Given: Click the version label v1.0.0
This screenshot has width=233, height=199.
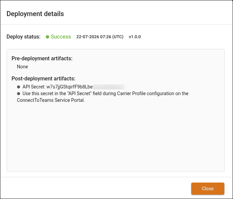Looking at the screenshot, I should click(x=135, y=37).
